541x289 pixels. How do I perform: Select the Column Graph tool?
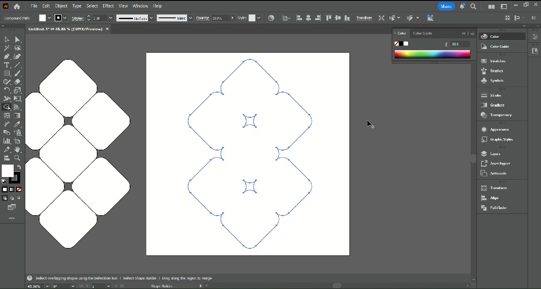(7, 141)
